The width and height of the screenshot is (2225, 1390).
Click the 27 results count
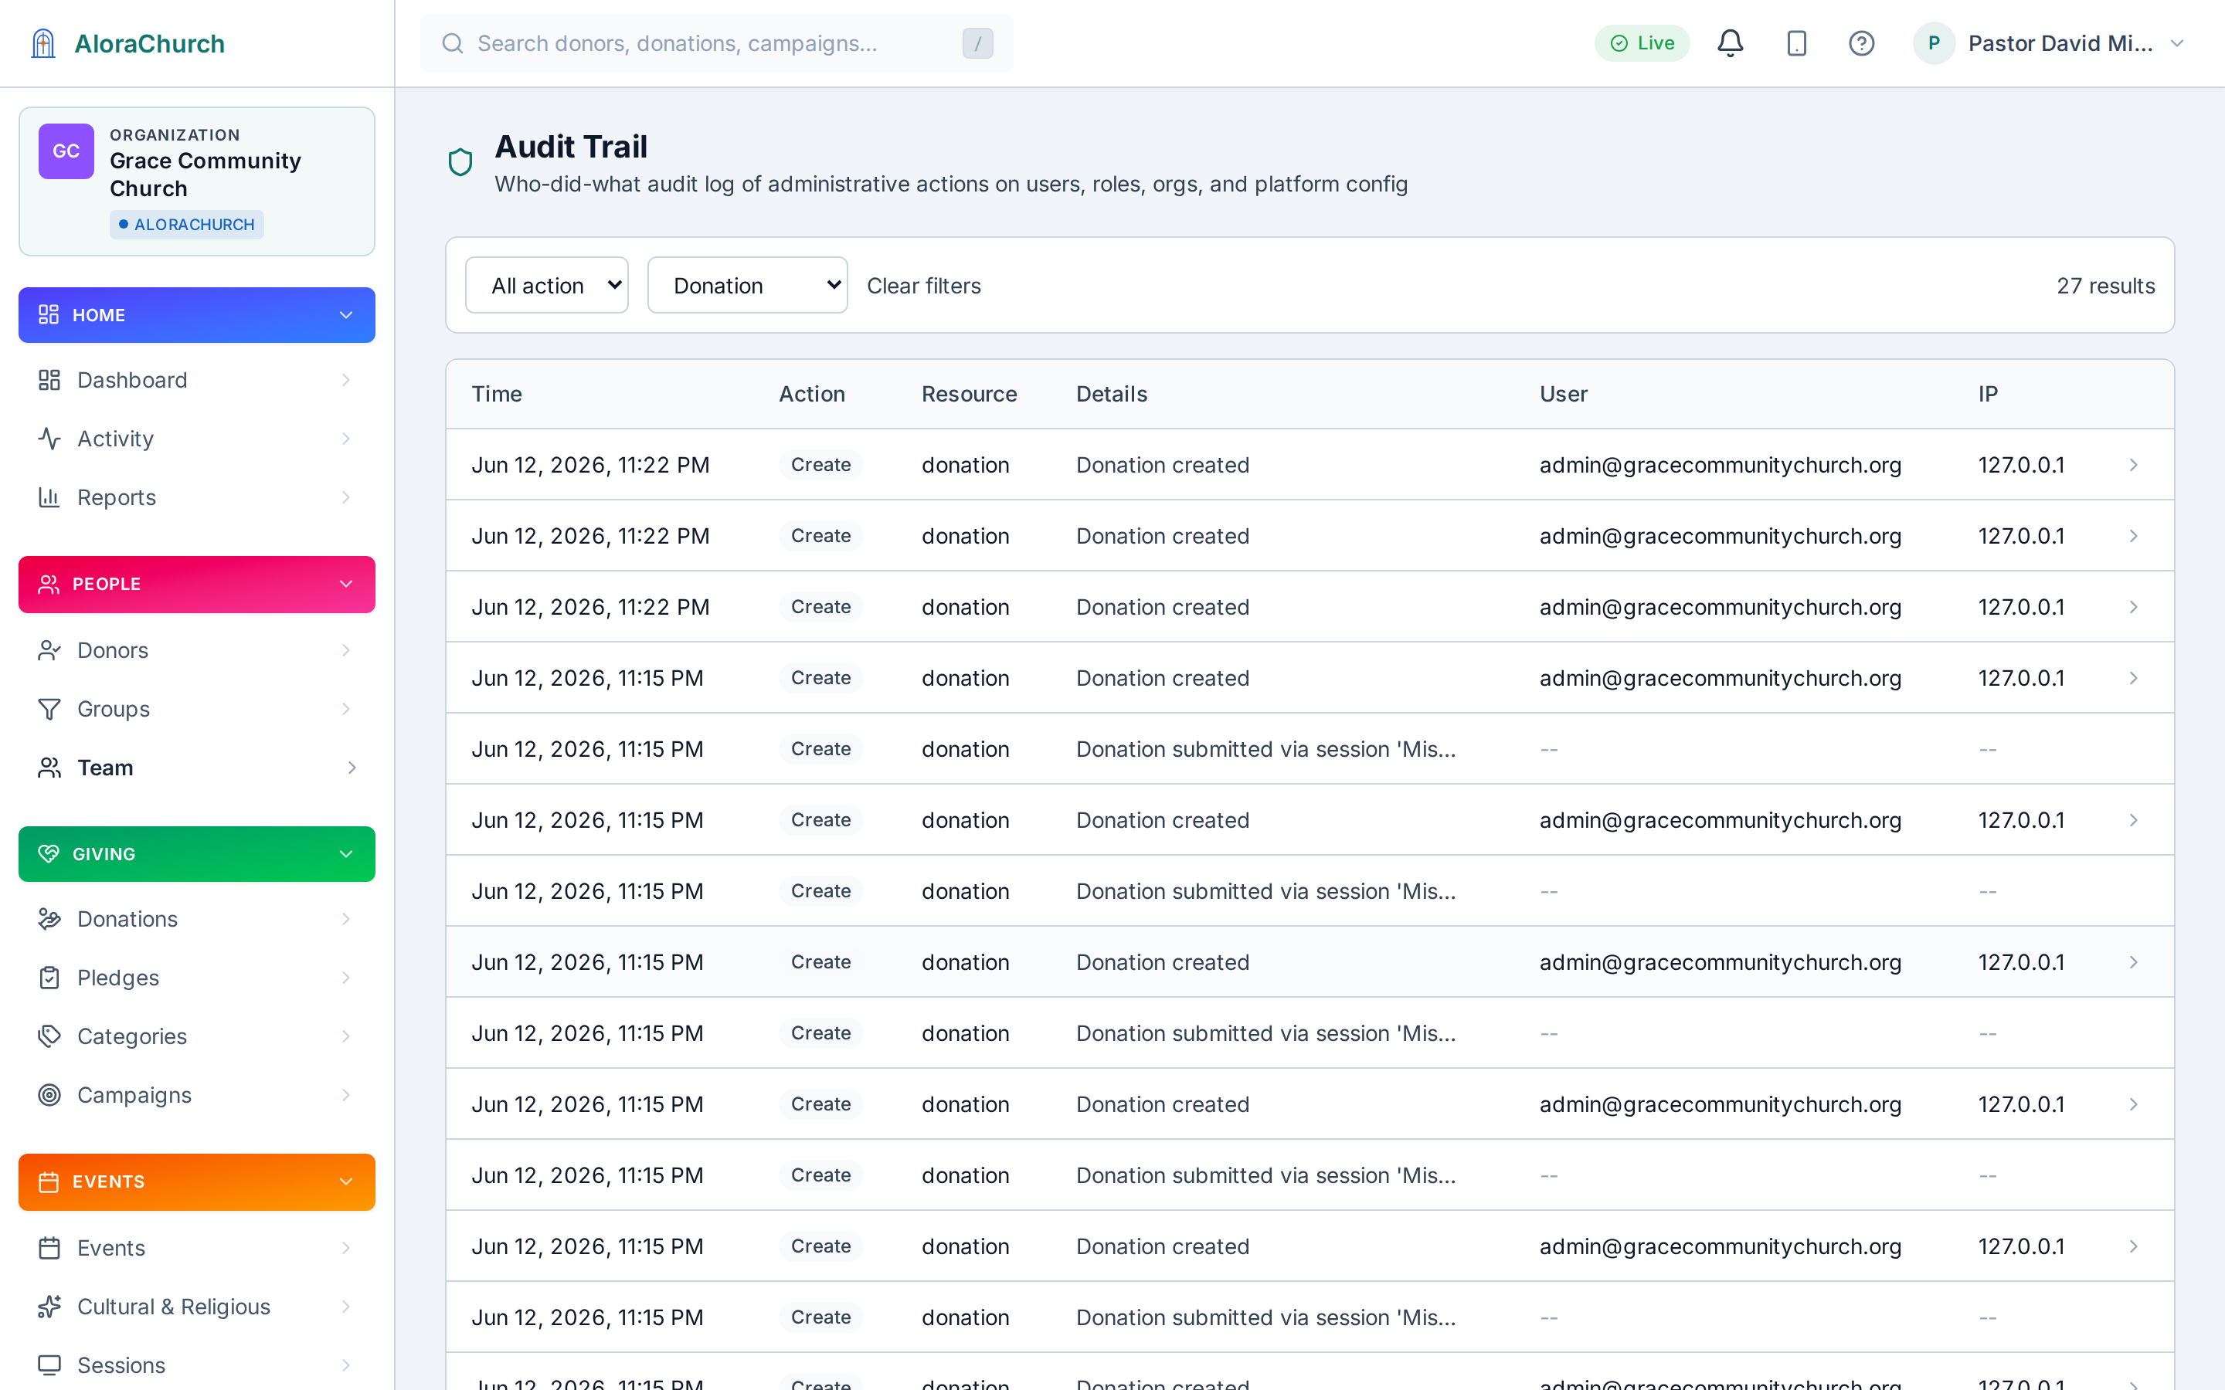point(2105,286)
